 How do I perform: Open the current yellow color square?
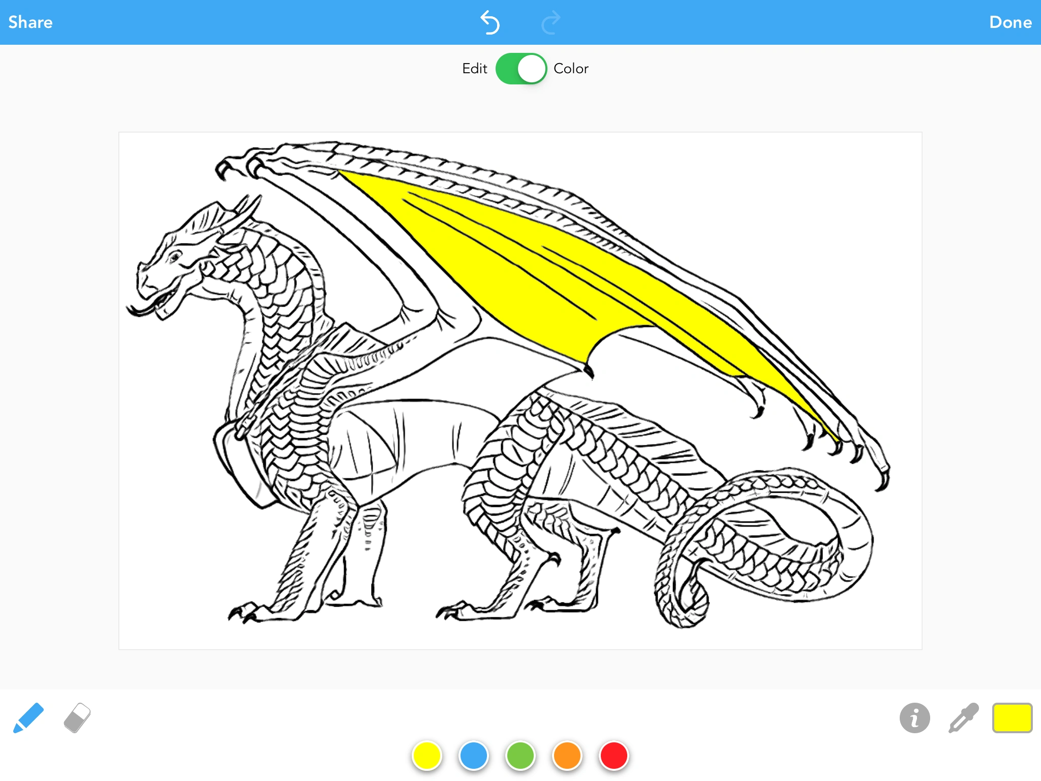click(1012, 717)
